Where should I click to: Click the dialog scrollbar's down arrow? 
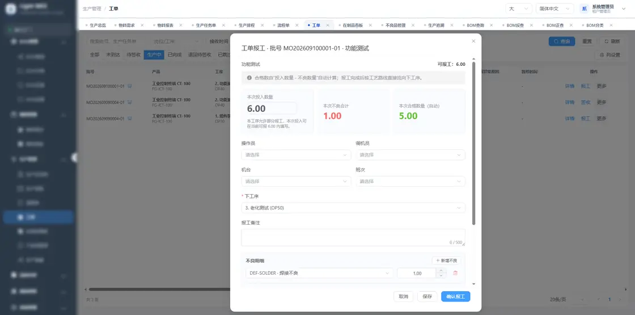click(x=474, y=284)
